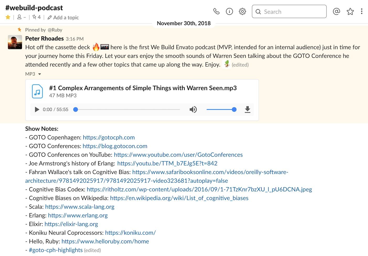Open more actions vertical dots menu

(x=362, y=11)
